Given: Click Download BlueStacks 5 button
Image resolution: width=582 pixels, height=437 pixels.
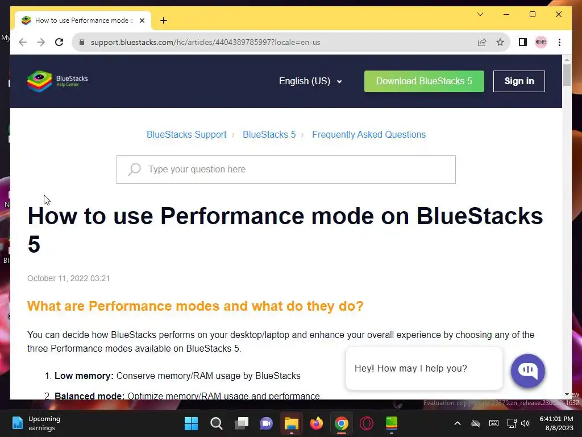Looking at the screenshot, I should point(424,81).
